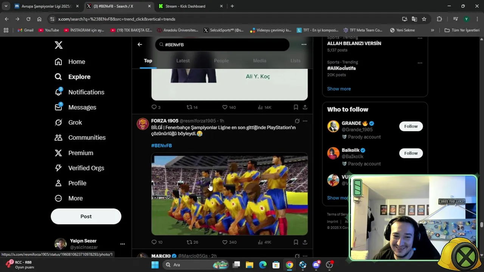Bookmark the Ali Y. Koç post

(296, 107)
